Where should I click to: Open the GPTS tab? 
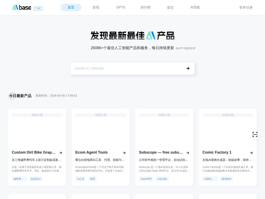(x=121, y=7)
